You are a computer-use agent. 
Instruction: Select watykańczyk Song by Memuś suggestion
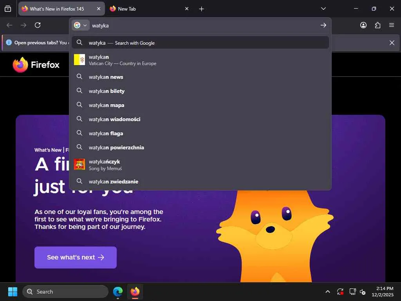(200, 165)
